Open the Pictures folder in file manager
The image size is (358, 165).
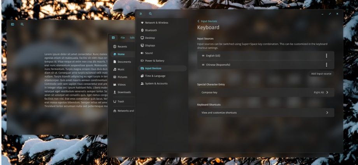(x=123, y=77)
